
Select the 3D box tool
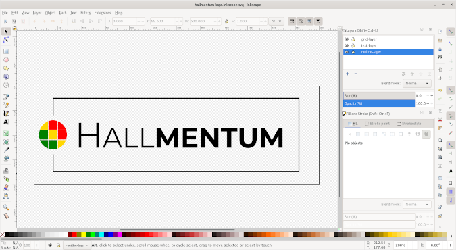6,76
